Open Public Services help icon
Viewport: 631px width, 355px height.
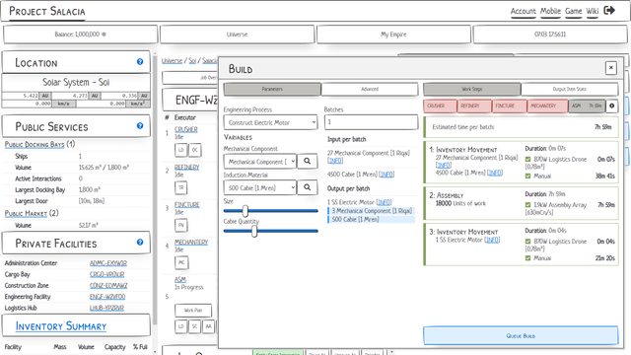coord(140,125)
